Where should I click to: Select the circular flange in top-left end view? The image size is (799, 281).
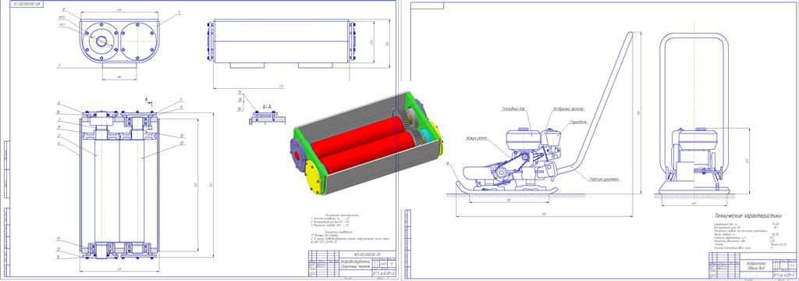tap(100, 41)
